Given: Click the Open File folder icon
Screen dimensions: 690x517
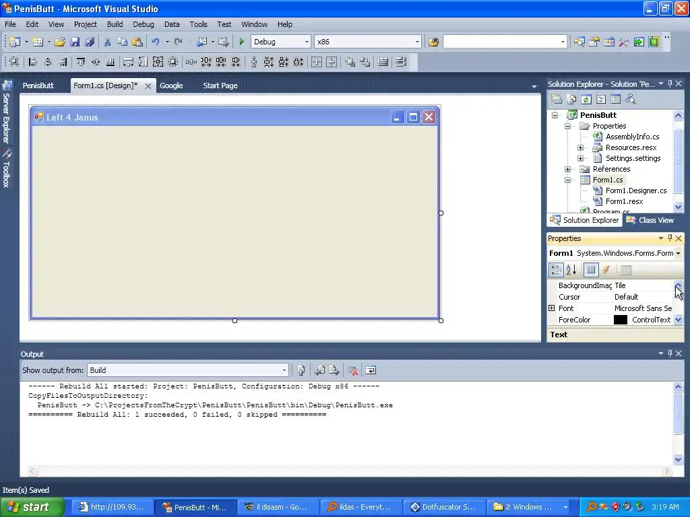Looking at the screenshot, I should pyautogui.click(x=60, y=42).
